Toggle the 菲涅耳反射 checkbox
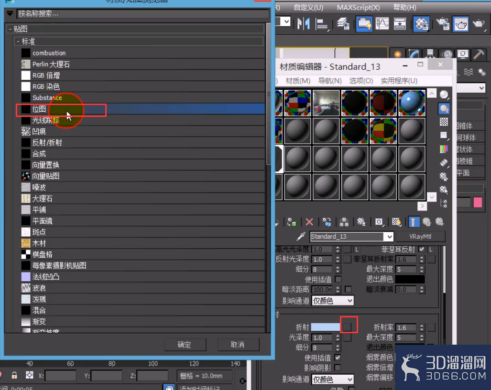The width and height of the screenshot is (491, 390). pyautogui.click(x=422, y=249)
